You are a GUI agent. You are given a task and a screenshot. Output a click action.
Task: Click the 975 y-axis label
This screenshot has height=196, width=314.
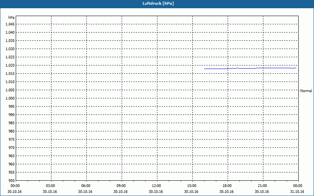coord(12,140)
